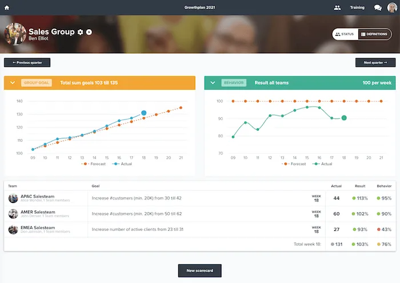400x283 pixels.
Task: Open the users/people icon in top bar
Action: click(x=337, y=7)
